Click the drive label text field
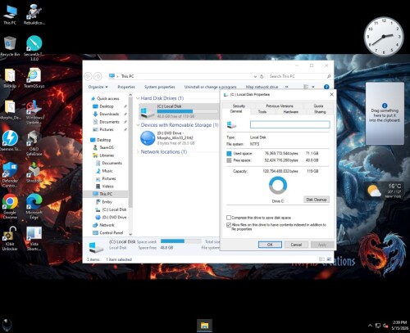This screenshot has height=333, width=410. click(290, 125)
